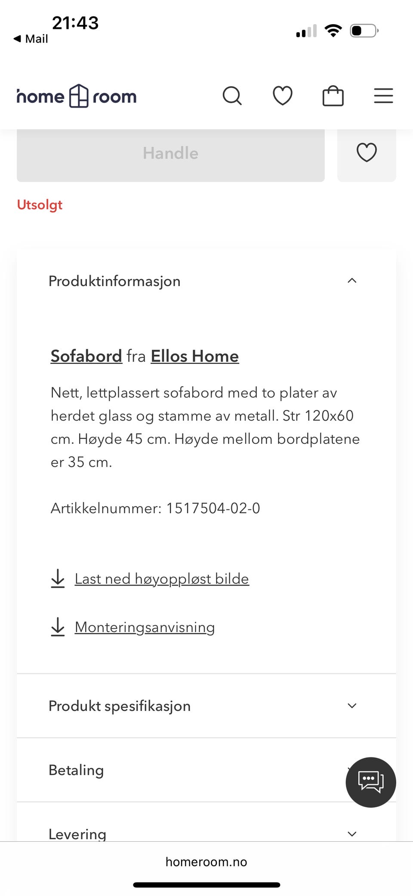
Task: Click the home room logo
Action: 76,96
